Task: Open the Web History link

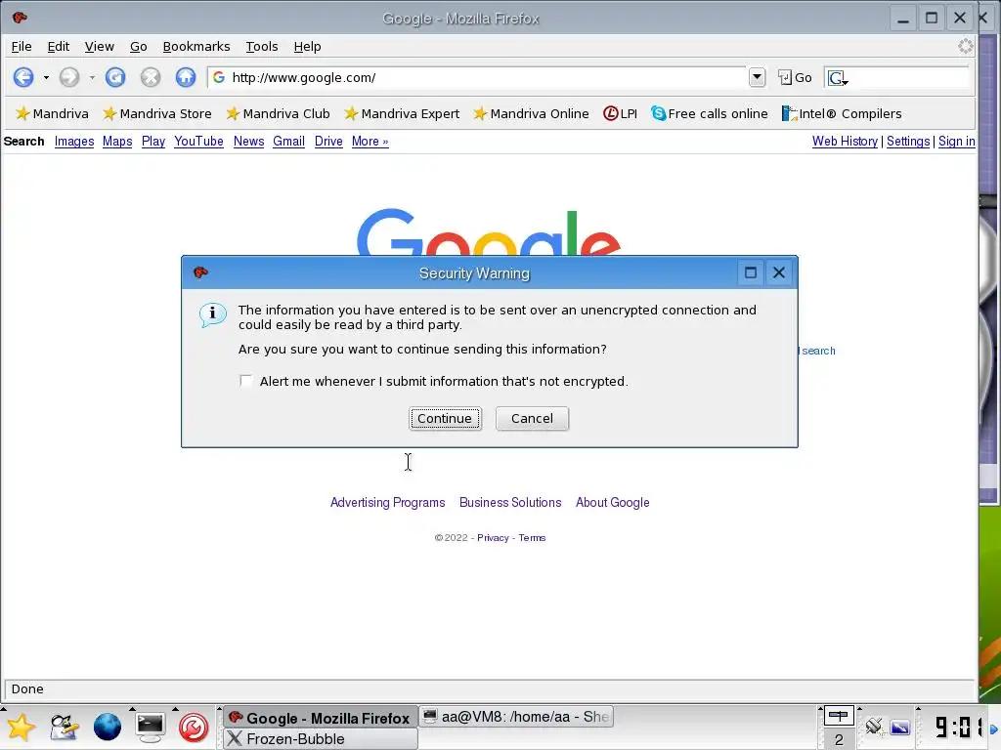Action: (845, 142)
